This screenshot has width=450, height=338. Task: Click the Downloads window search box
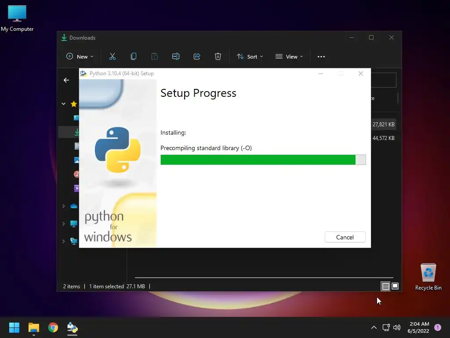click(383, 80)
